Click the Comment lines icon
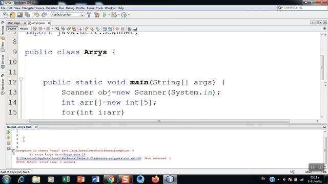The image size is (328, 184). (x=130, y=29)
